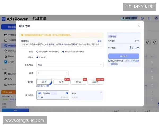Image resolution: width=159 pixels, height=127 pixels.
Task: Open 云号码 in the sidebar
Action: pyautogui.click(x=9, y=62)
